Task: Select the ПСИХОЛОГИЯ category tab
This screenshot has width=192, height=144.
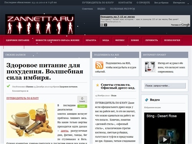Action: 172,40
